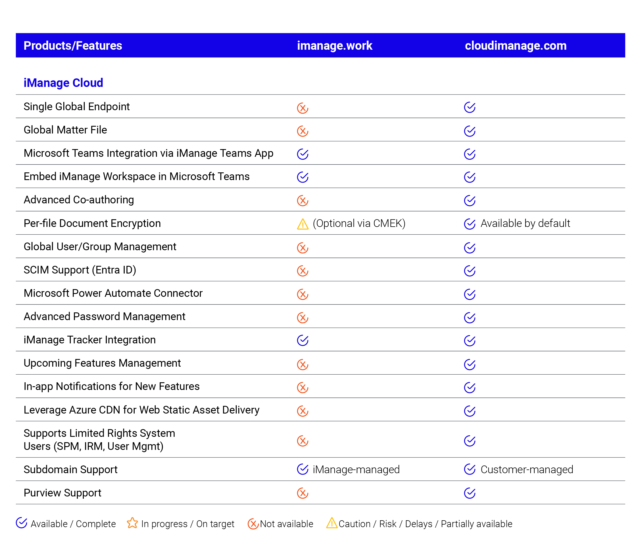The height and width of the screenshot is (547, 640).
Task: Click the cloudimanage.com column header
Action: tap(516, 46)
